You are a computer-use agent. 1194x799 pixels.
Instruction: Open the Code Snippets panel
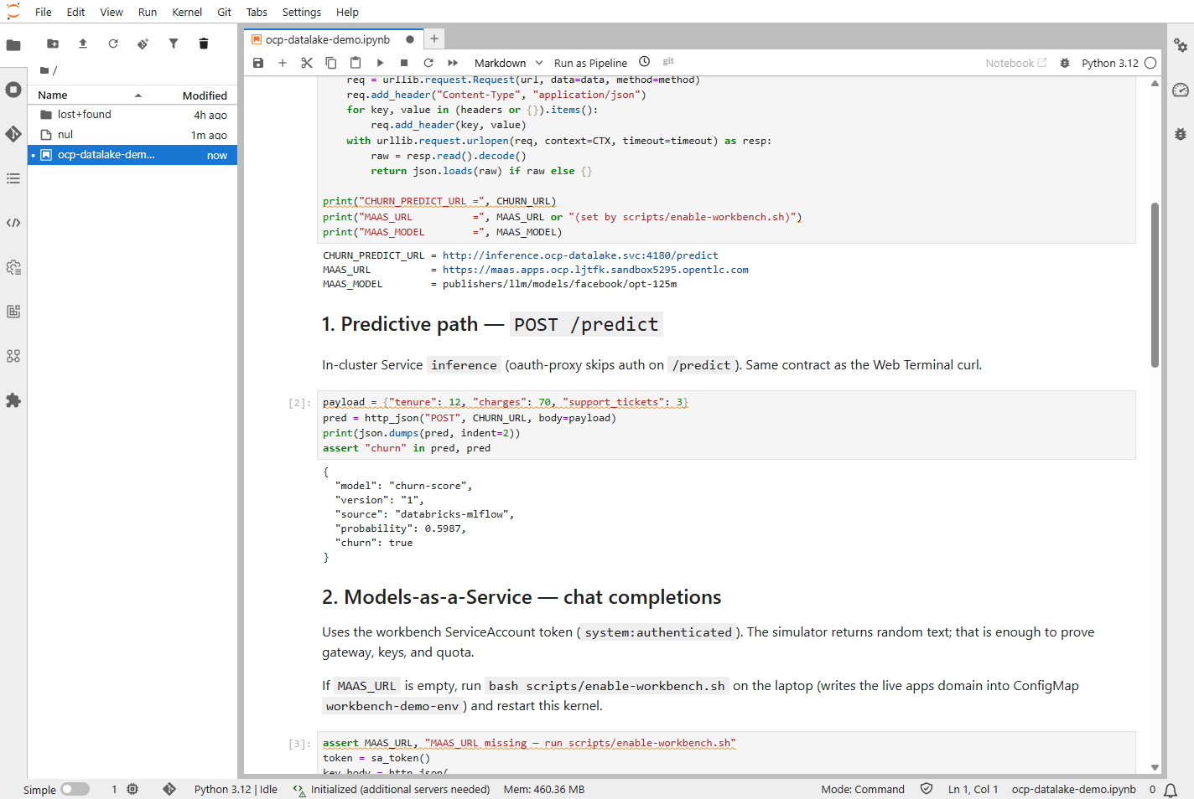pos(13,223)
